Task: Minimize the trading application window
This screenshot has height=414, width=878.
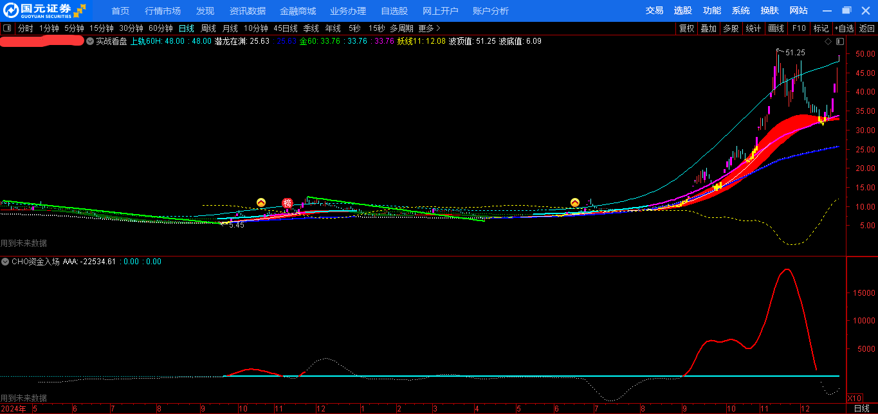Action: [x=828, y=10]
